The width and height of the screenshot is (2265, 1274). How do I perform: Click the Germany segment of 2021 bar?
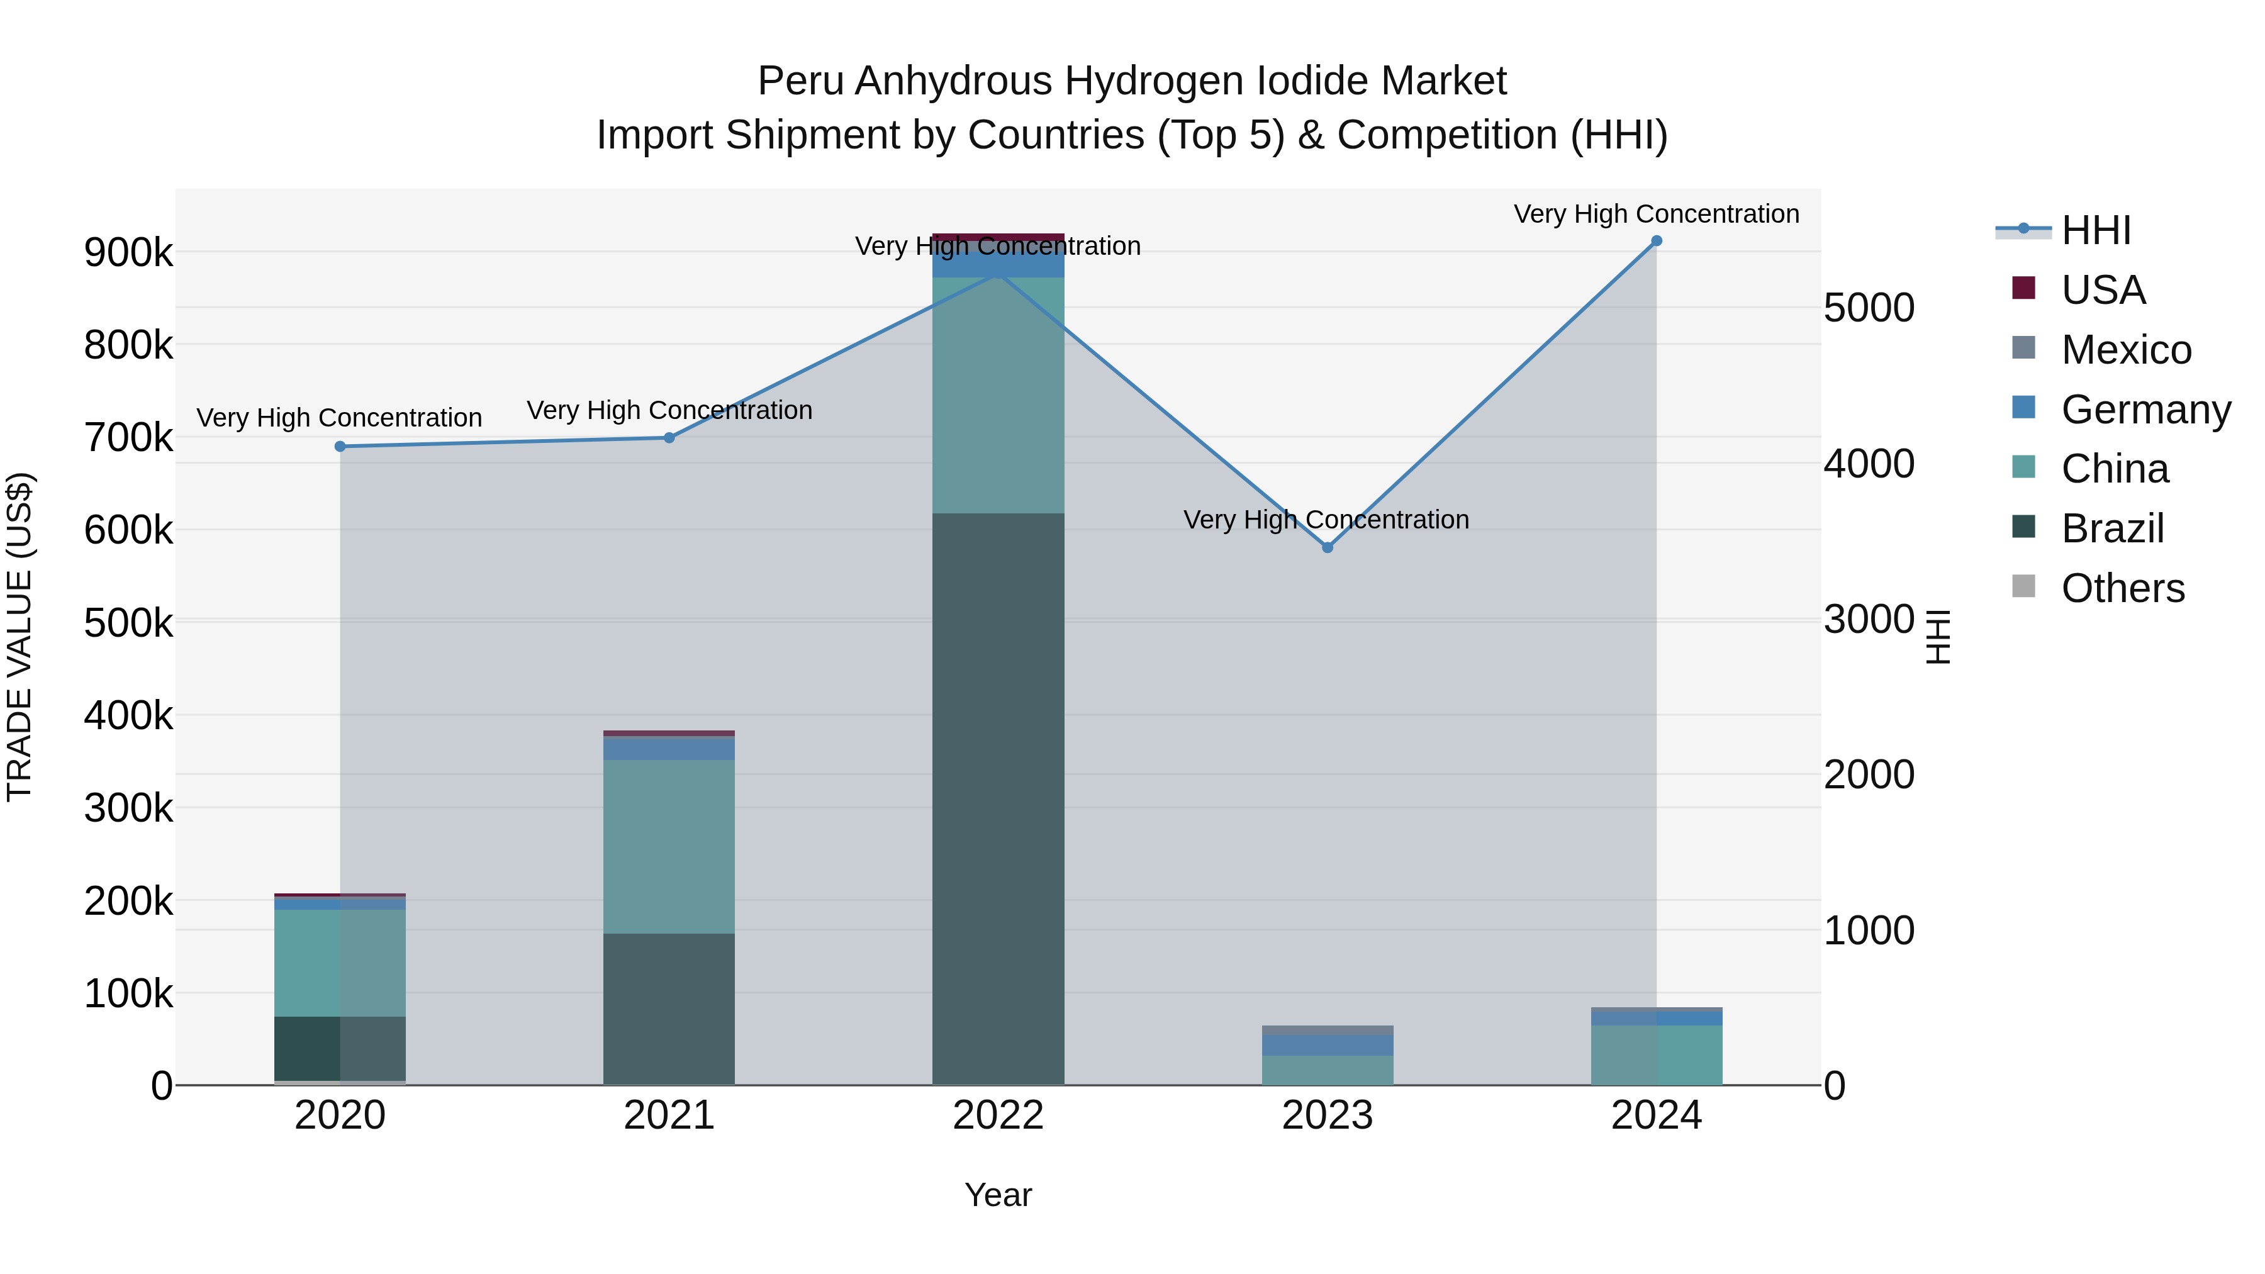click(x=669, y=748)
